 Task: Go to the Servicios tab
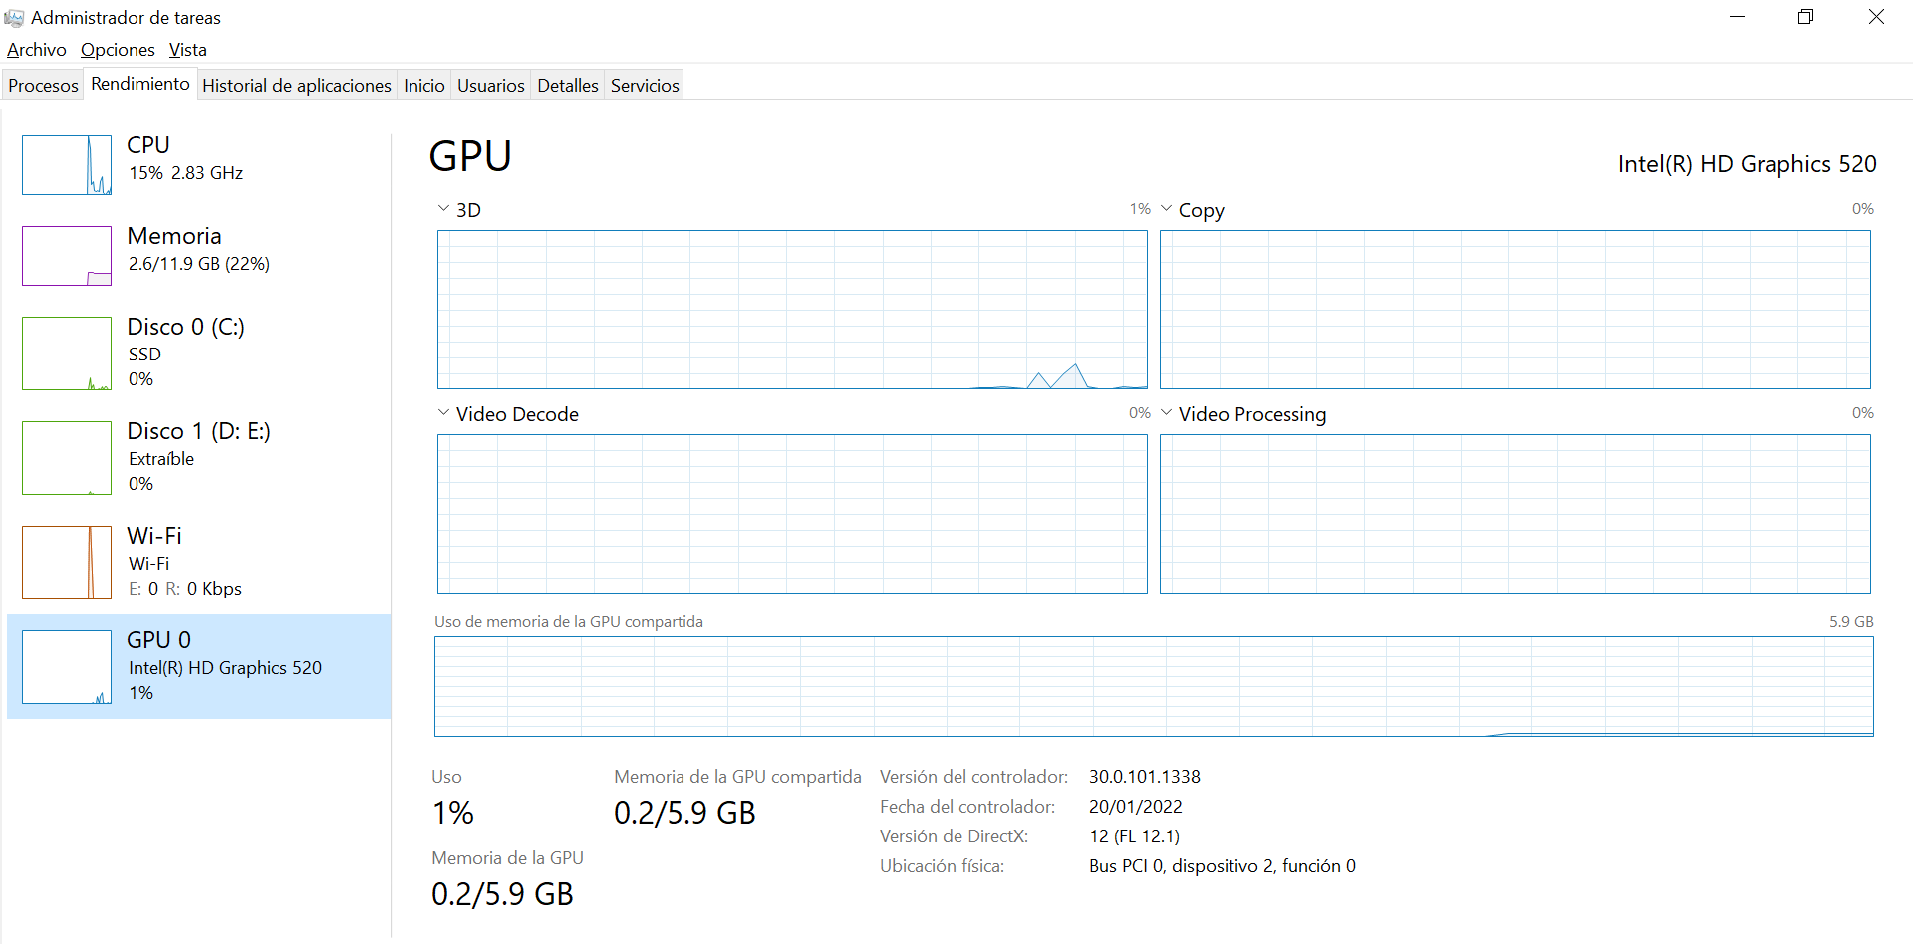(x=645, y=86)
